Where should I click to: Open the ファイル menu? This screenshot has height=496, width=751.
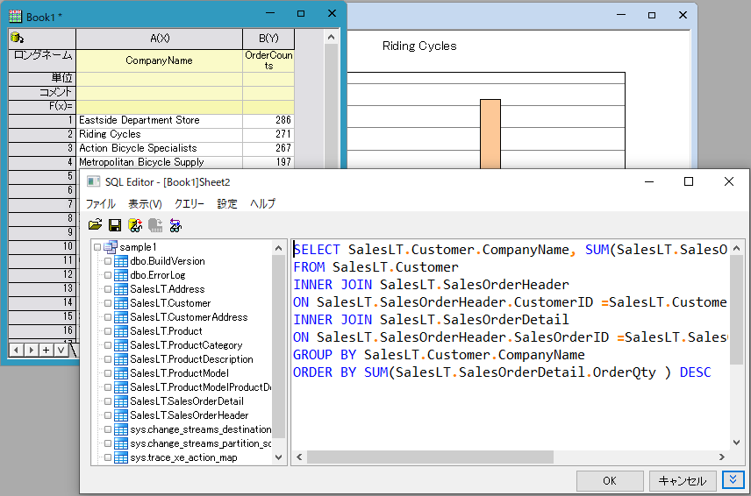point(100,203)
